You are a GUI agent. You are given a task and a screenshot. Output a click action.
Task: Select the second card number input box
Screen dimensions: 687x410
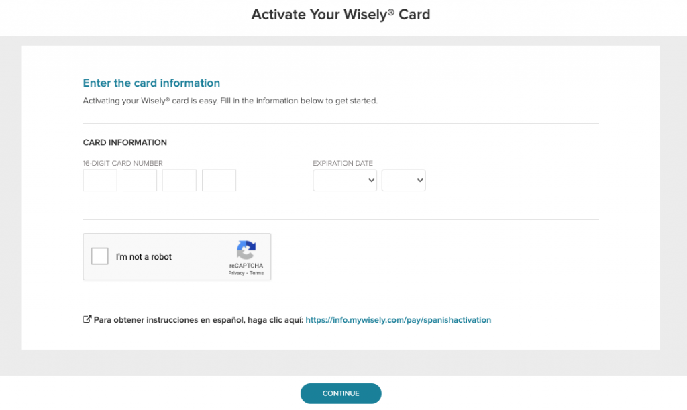pos(139,180)
